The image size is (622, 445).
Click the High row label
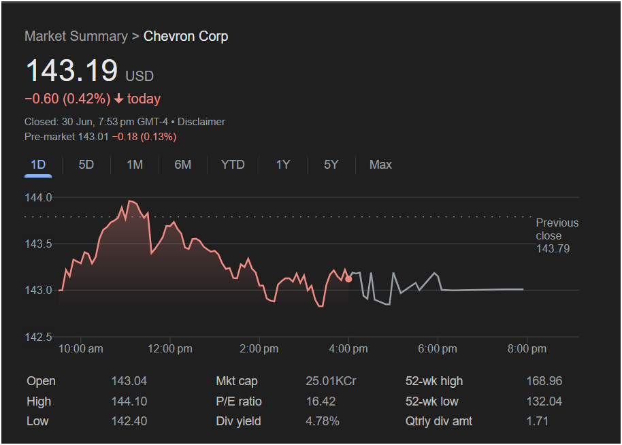39,401
